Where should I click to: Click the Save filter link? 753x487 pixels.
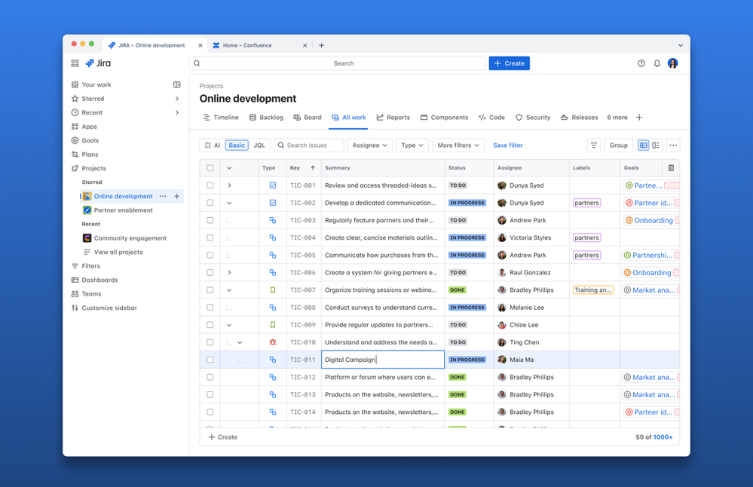[x=507, y=145]
